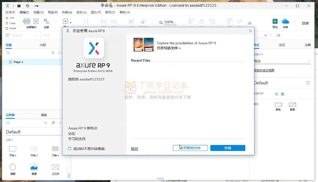
Task: Click the open existing file button
Action: [190, 148]
